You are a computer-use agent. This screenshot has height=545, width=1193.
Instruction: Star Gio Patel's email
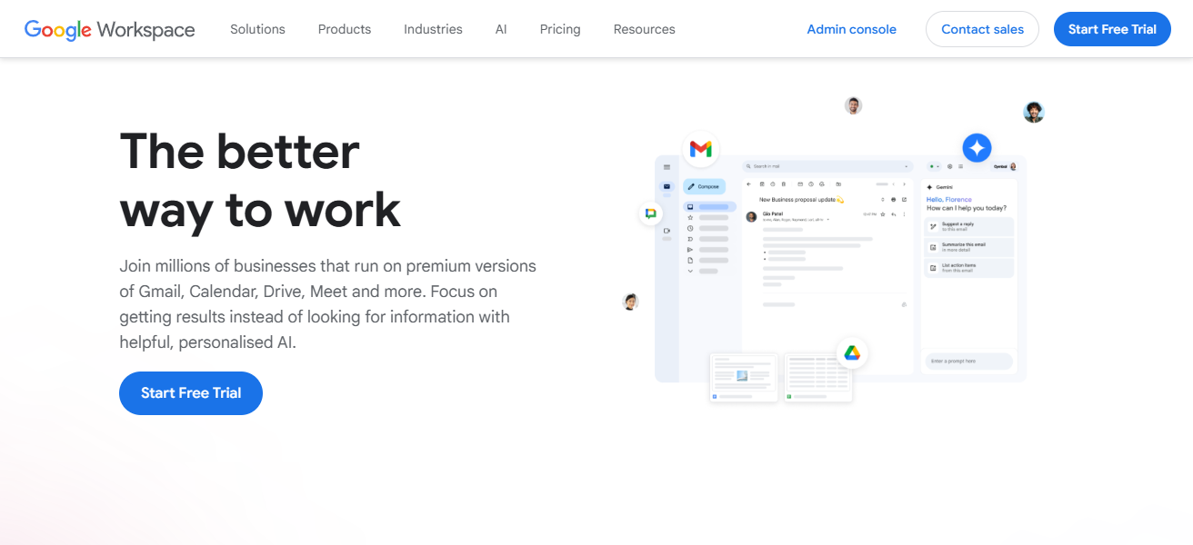click(883, 213)
